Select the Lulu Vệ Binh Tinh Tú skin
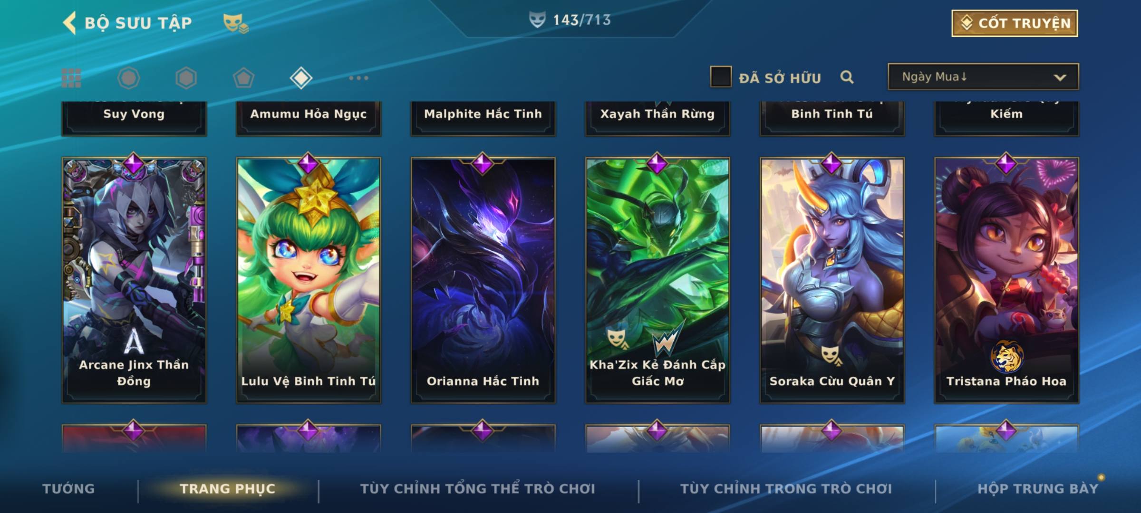This screenshot has width=1141, height=513. point(309,280)
